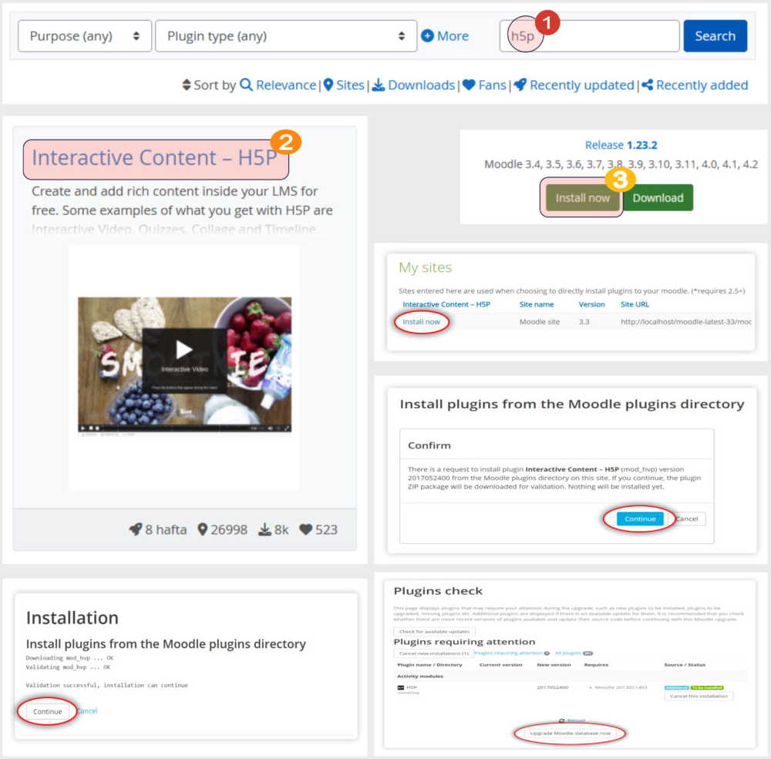This screenshot has height=759, width=771.
Task: Click the Relevance magnifier icon
Action: (247, 85)
